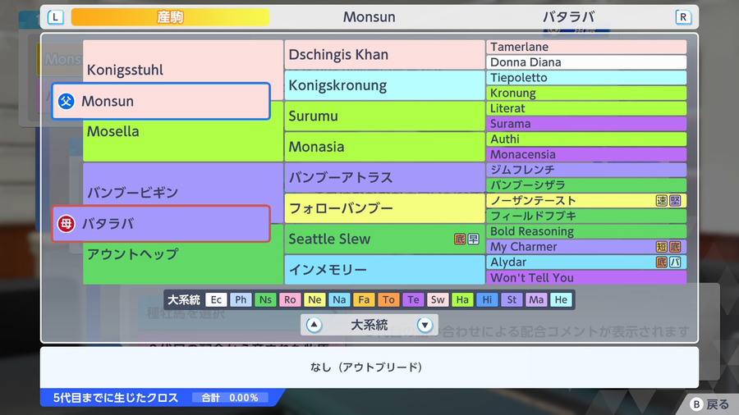Click the Ma lineage legend swatch
Screen dimensions: 739x415
click(x=536, y=299)
